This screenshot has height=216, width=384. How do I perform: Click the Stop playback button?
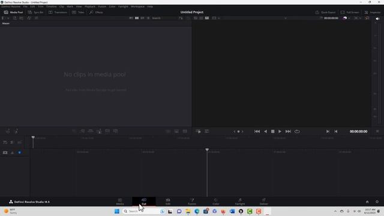pyautogui.click(x=272, y=131)
